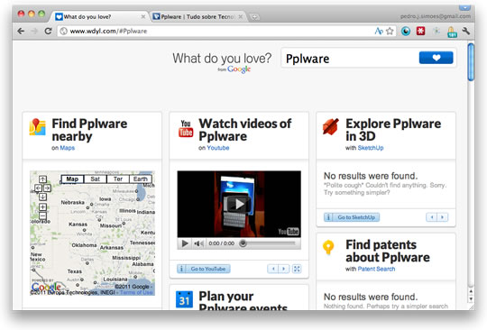The image size is (487, 330).
Task: Open the padlock extension icon
Action: click(x=452, y=32)
